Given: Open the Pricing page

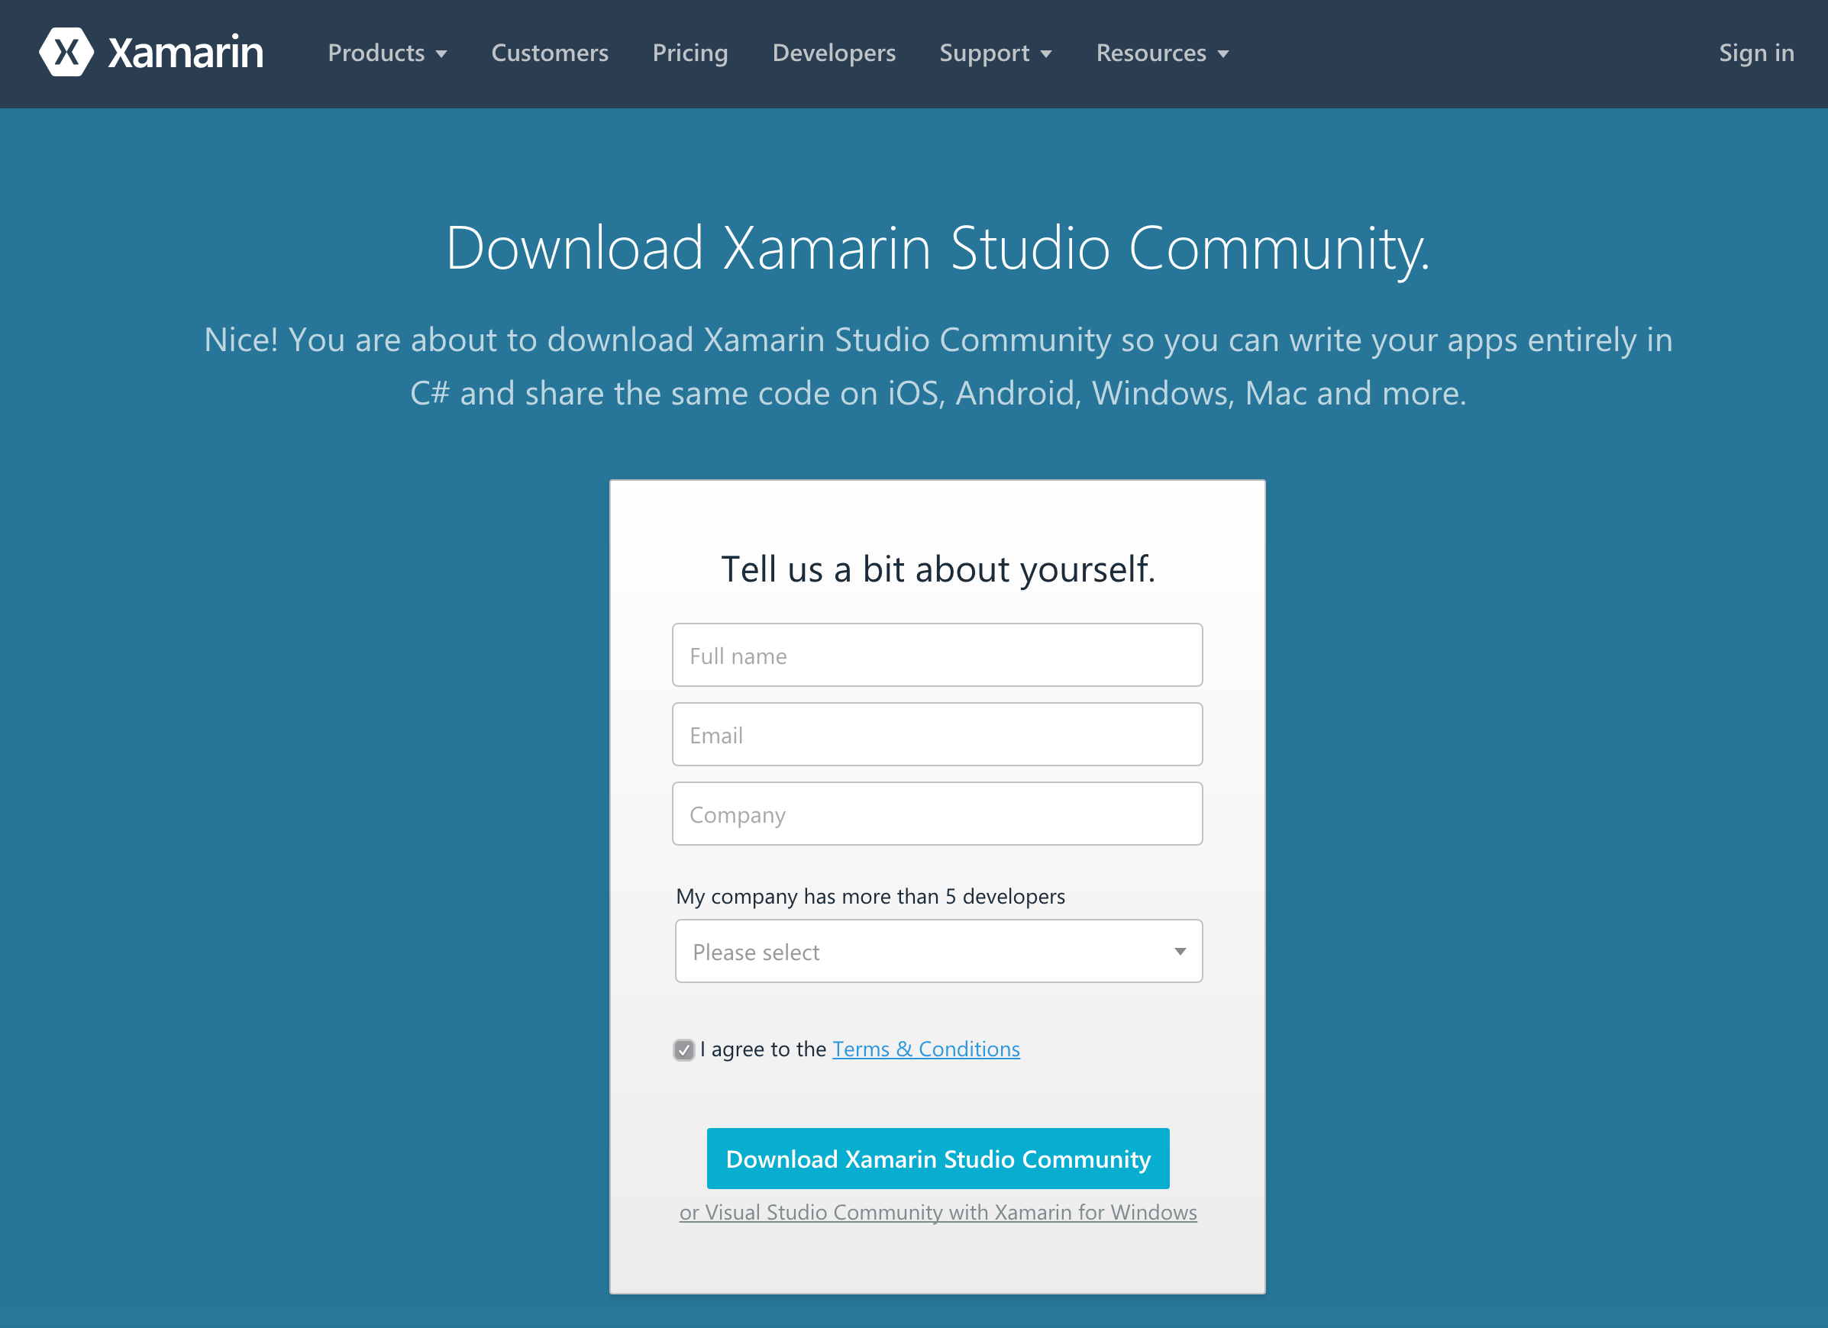Looking at the screenshot, I should (x=690, y=53).
